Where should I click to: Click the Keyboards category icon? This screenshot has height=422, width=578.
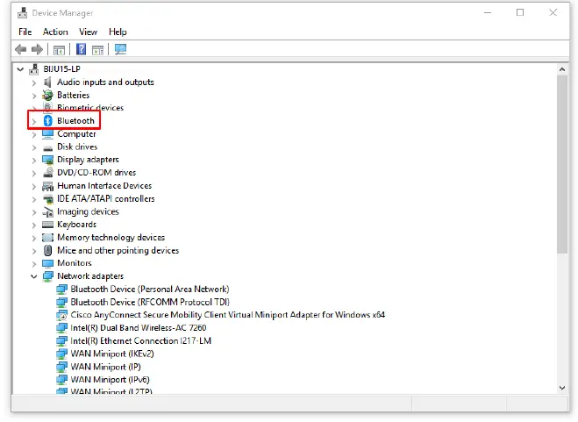[x=47, y=225]
